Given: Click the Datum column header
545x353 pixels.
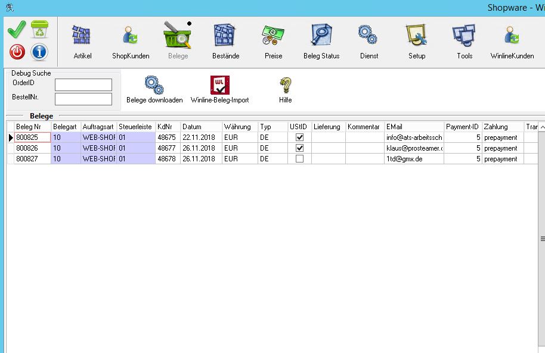Looking at the screenshot, I should [202, 127].
